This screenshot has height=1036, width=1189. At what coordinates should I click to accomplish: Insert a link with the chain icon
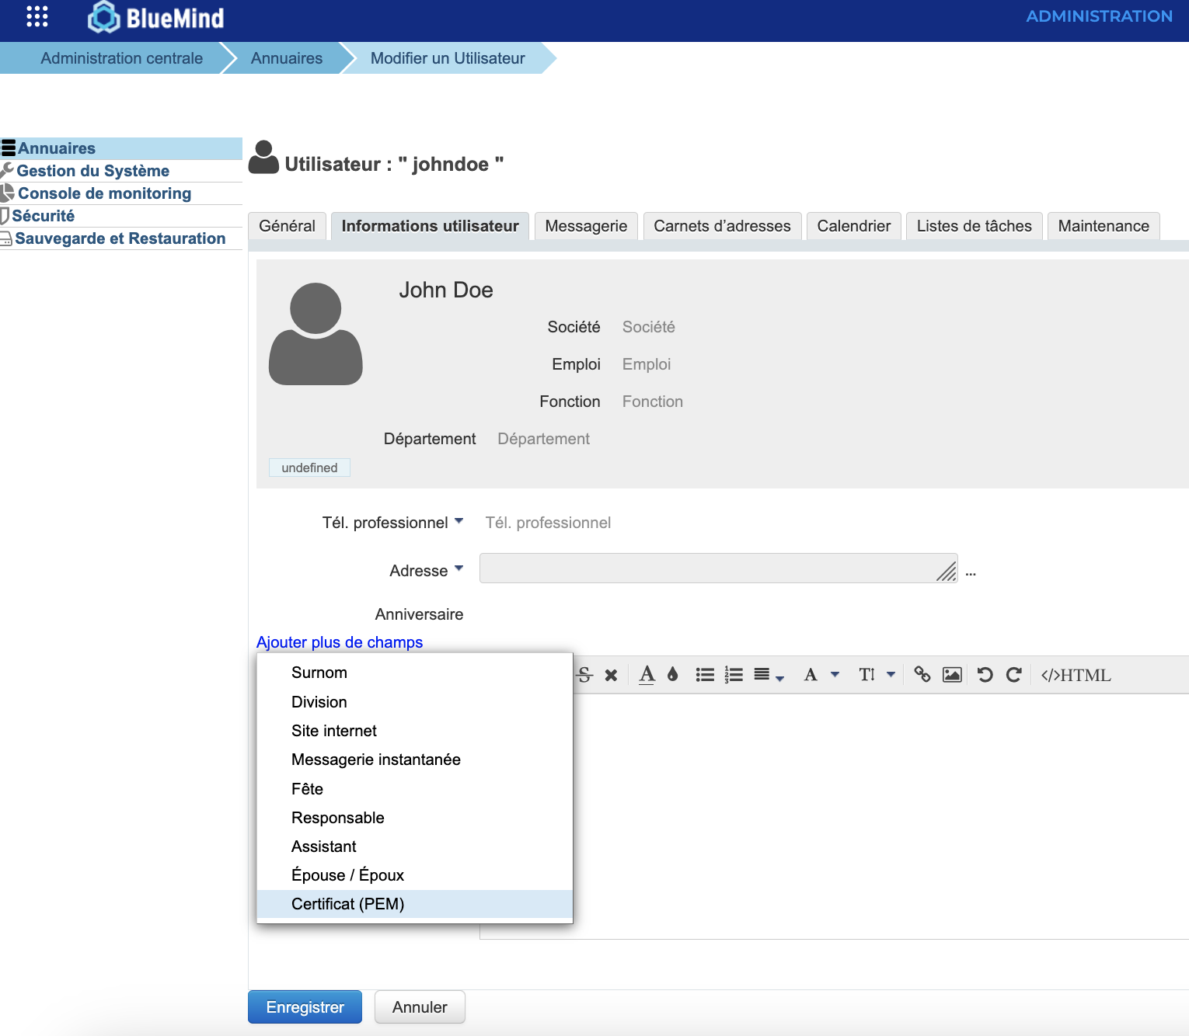pyautogui.click(x=922, y=675)
